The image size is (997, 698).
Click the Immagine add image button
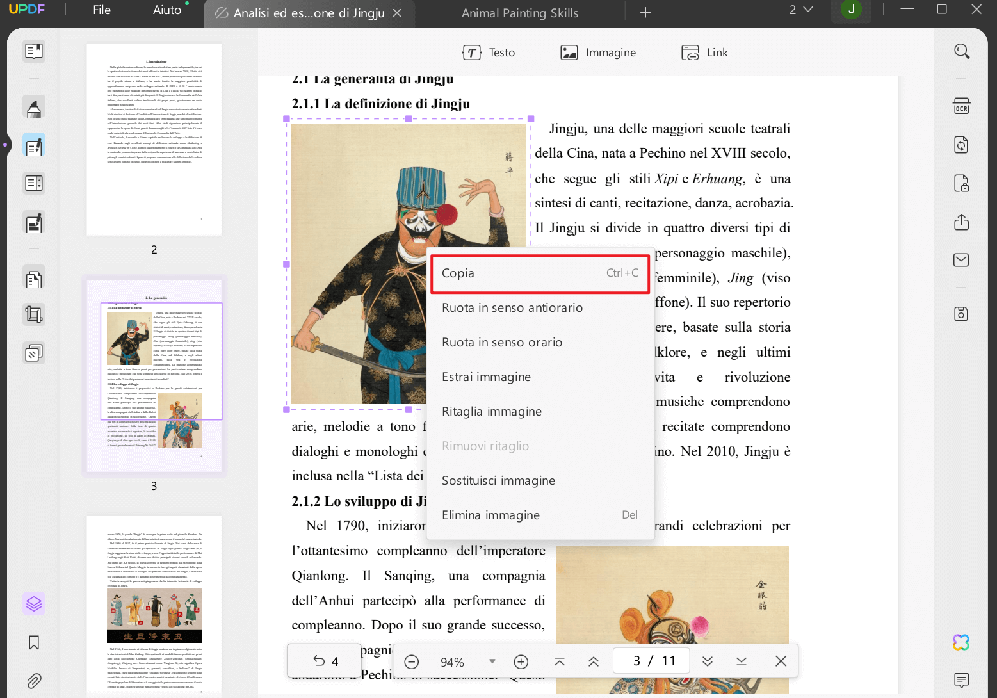598,53
